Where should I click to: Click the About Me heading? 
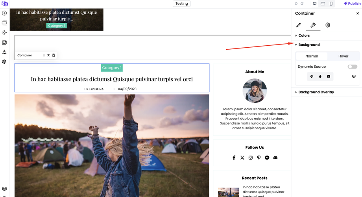pos(255,72)
